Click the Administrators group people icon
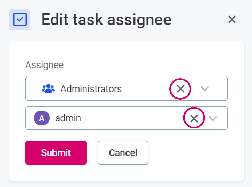Image resolution: width=252 pixels, height=187 pixels. 48,89
